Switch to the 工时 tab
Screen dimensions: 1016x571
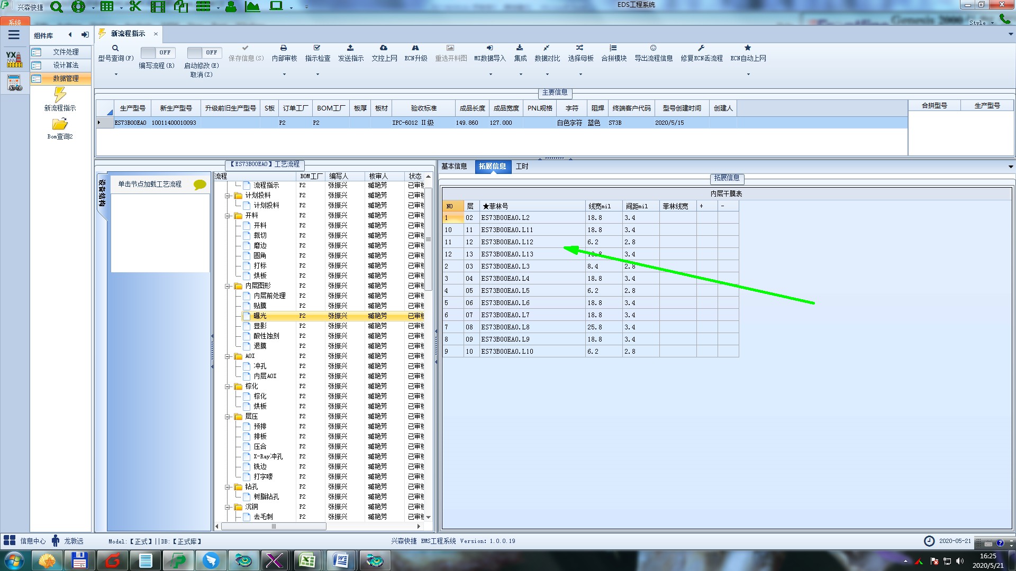point(522,166)
